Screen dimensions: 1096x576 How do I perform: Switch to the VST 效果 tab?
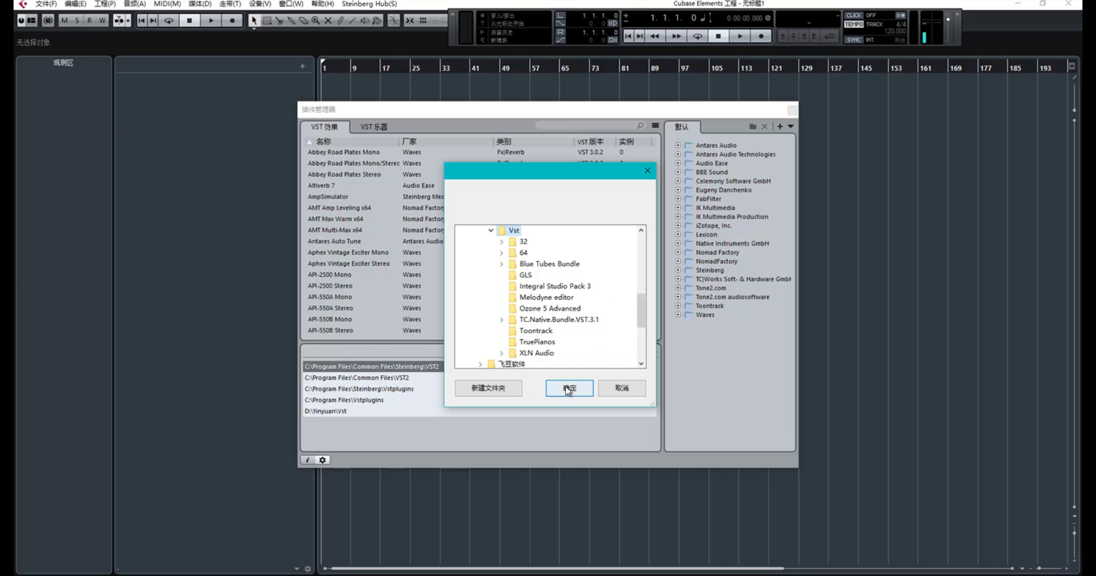click(x=324, y=127)
